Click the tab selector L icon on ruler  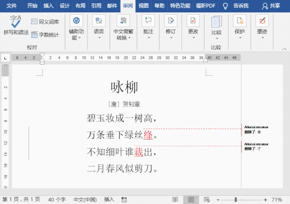point(5,58)
